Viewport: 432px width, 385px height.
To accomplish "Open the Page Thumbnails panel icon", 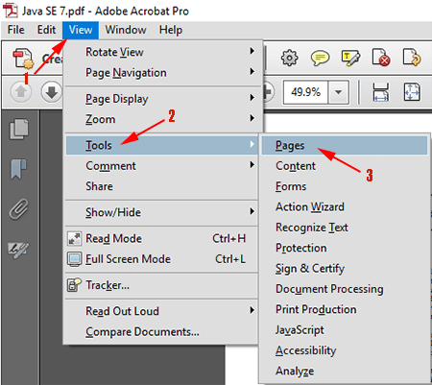I will click(x=19, y=130).
